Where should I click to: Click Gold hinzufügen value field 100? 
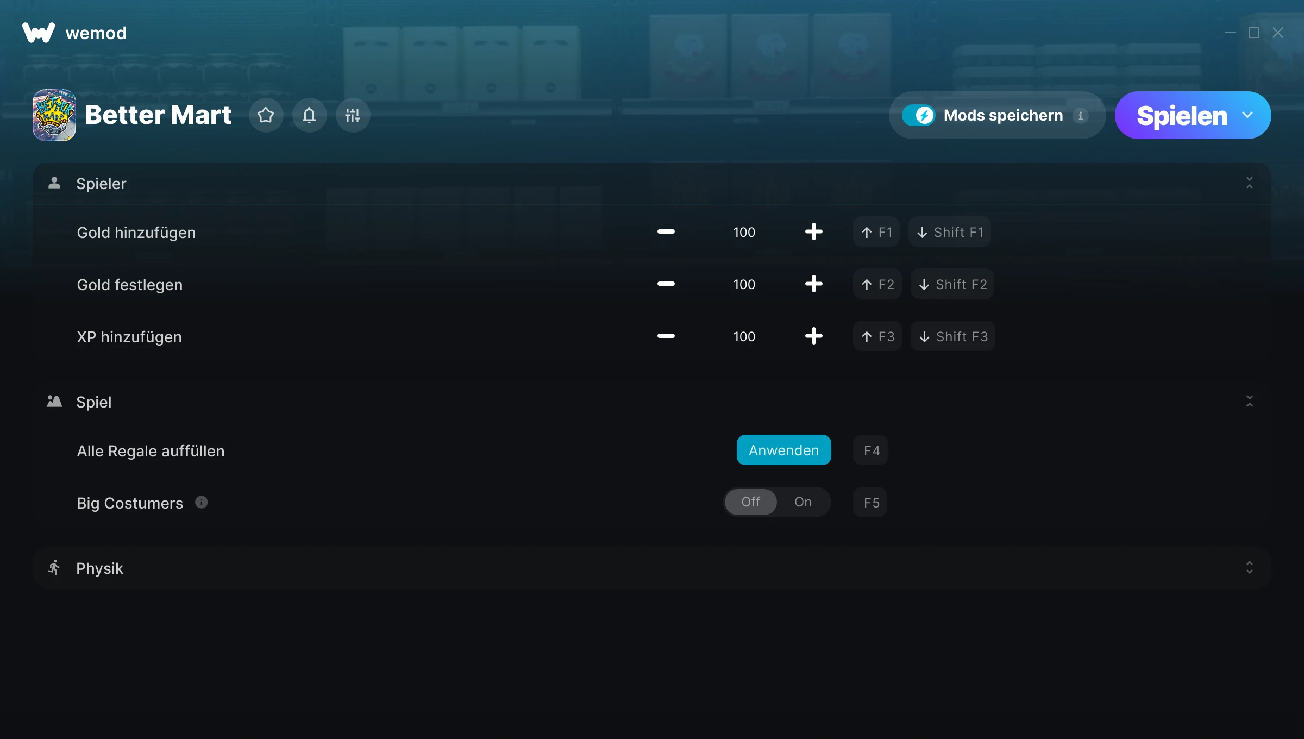(744, 232)
